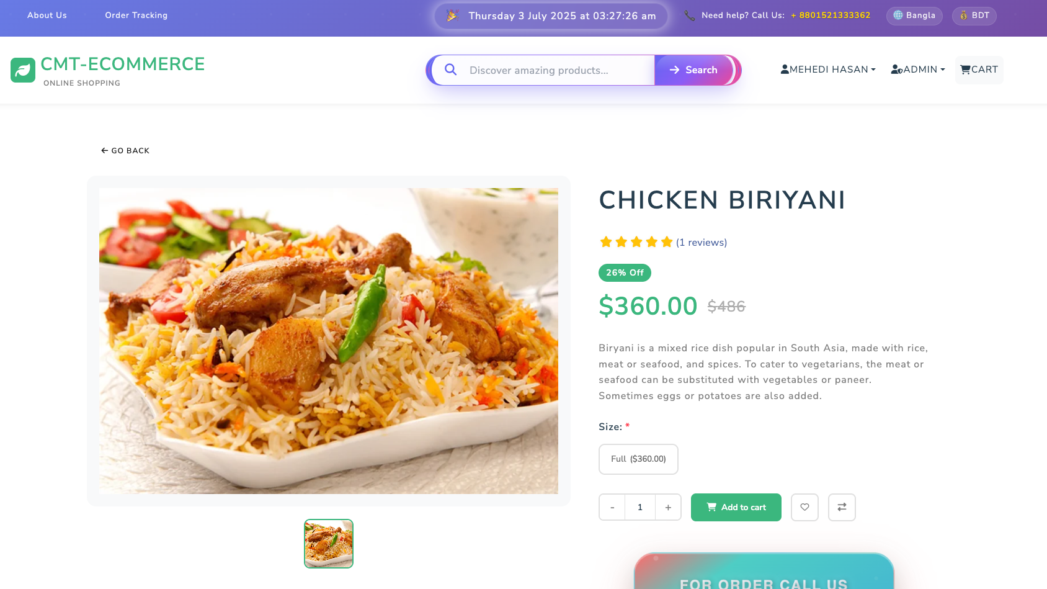Toggle the BDT currency selector
1047x589 pixels.
coord(974,16)
